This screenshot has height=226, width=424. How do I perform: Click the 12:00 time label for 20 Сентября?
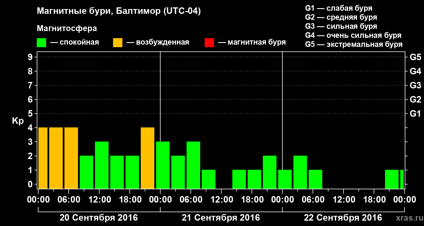pos(99,200)
